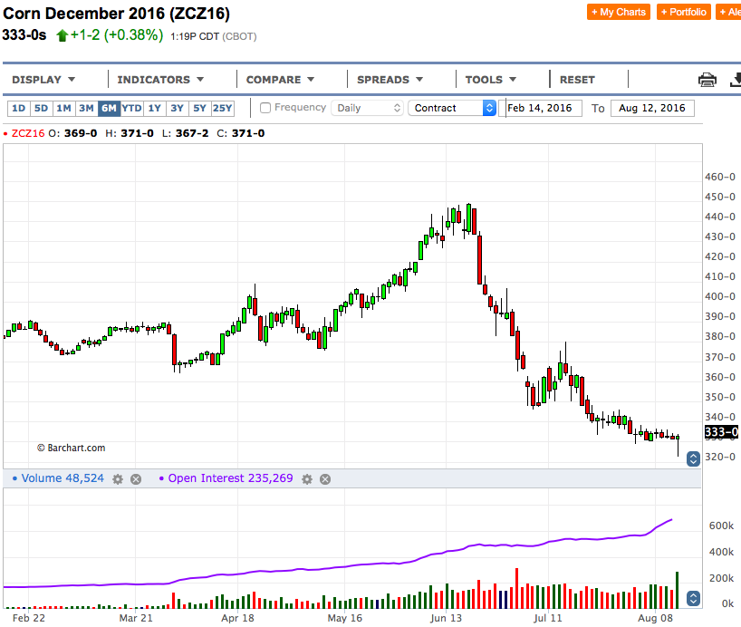The height and width of the screenshot is (627, 741).
Task: Select the 3Y time range
Action: pos(178,109)
